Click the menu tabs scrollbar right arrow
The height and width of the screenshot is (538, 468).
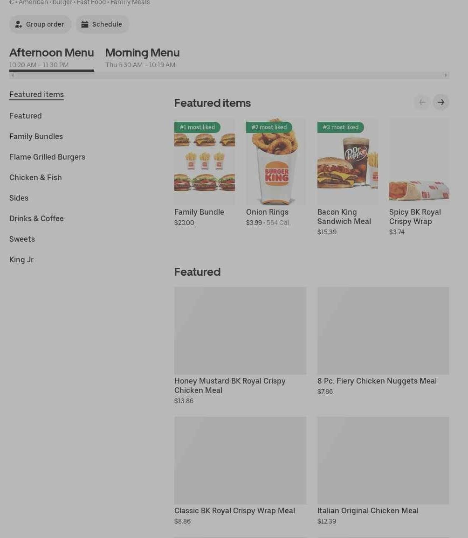pyautogui.click(x=446, y=76)
